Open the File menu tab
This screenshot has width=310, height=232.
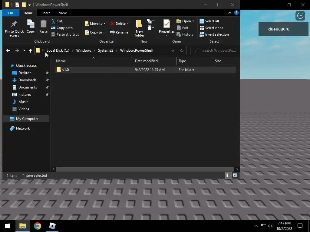pyautogui.click(x=11, y=13)
